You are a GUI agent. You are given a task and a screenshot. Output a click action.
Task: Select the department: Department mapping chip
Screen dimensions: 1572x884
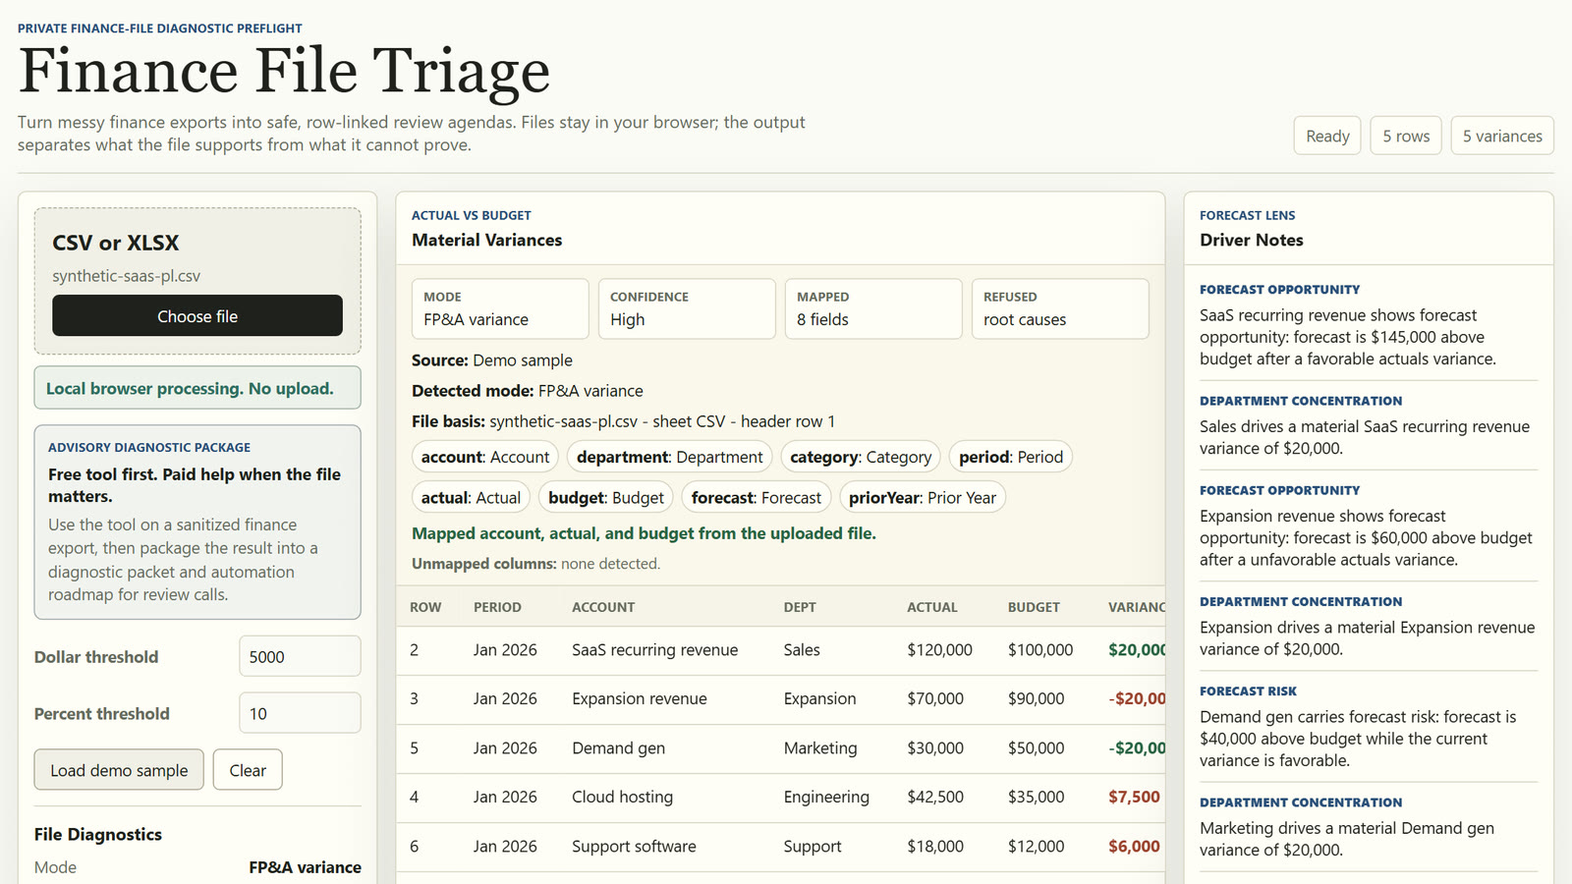click(x=669, y=457)
